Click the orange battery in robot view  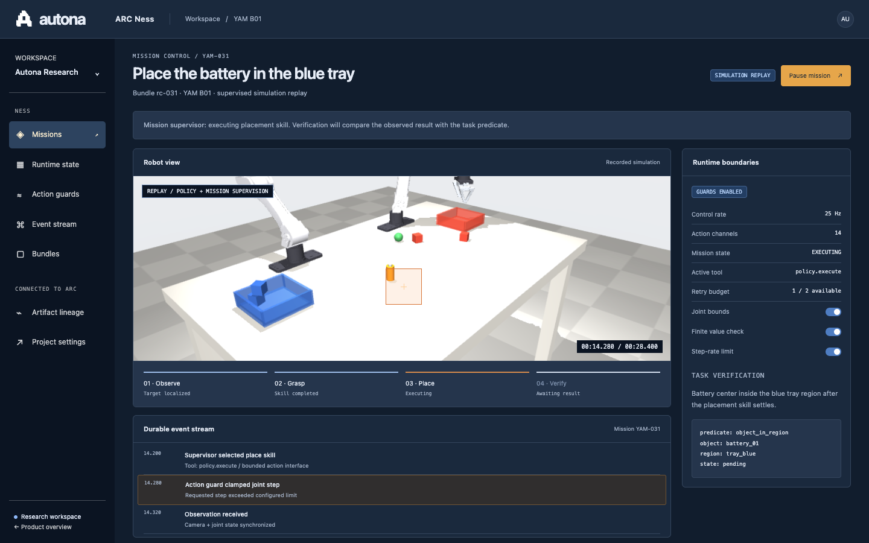point(390,273)
